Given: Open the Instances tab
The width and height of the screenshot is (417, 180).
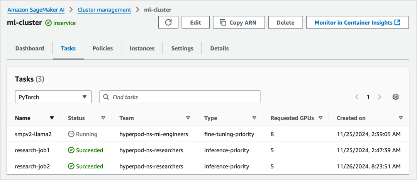Looking at the screenshot, I should pos(142,49).
